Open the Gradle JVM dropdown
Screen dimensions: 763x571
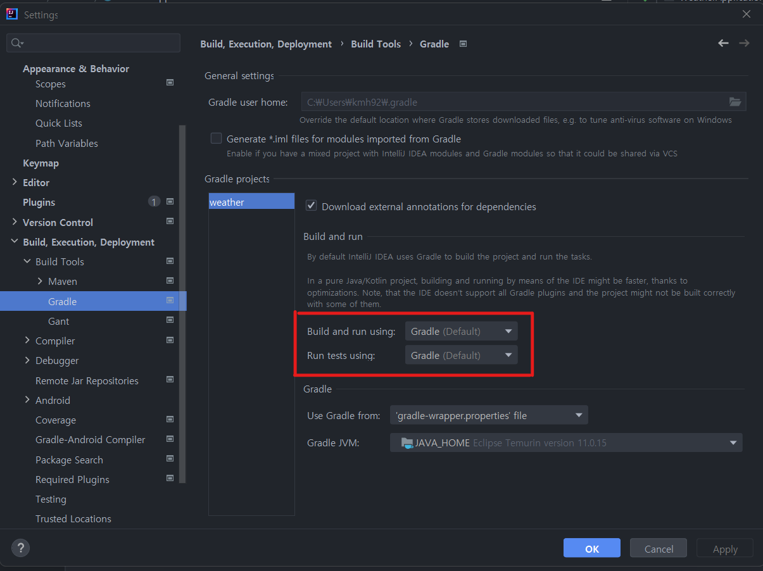[566, 442]
